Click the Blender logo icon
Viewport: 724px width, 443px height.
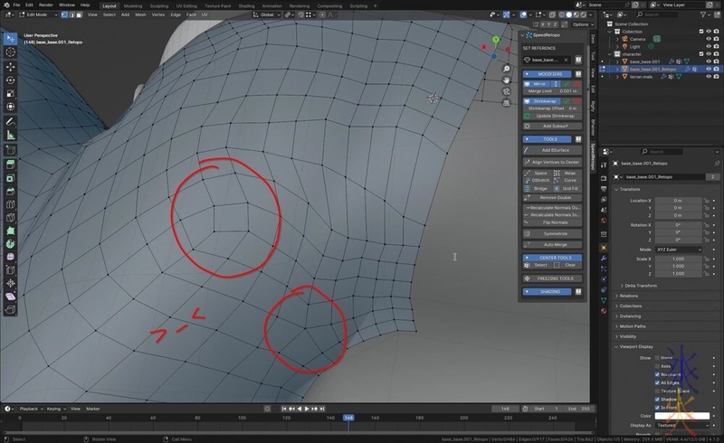[9, 5]
